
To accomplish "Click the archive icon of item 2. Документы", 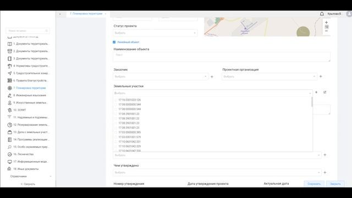I will point(10,51).
